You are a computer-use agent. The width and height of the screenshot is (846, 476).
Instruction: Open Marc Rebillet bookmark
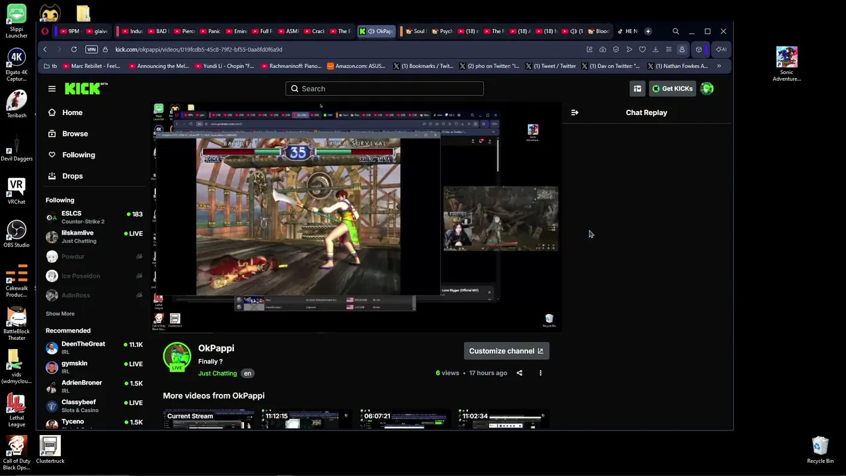(x=91, y=66)
